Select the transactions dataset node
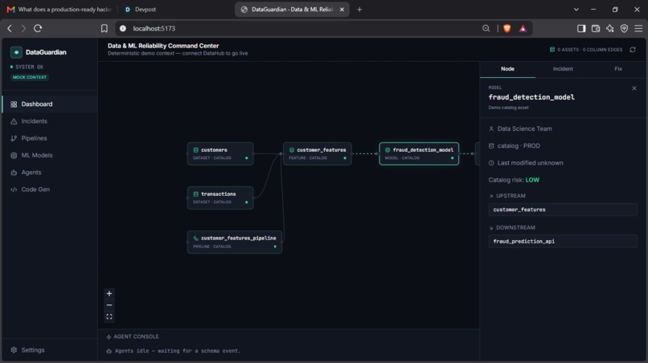 [220, 198]
